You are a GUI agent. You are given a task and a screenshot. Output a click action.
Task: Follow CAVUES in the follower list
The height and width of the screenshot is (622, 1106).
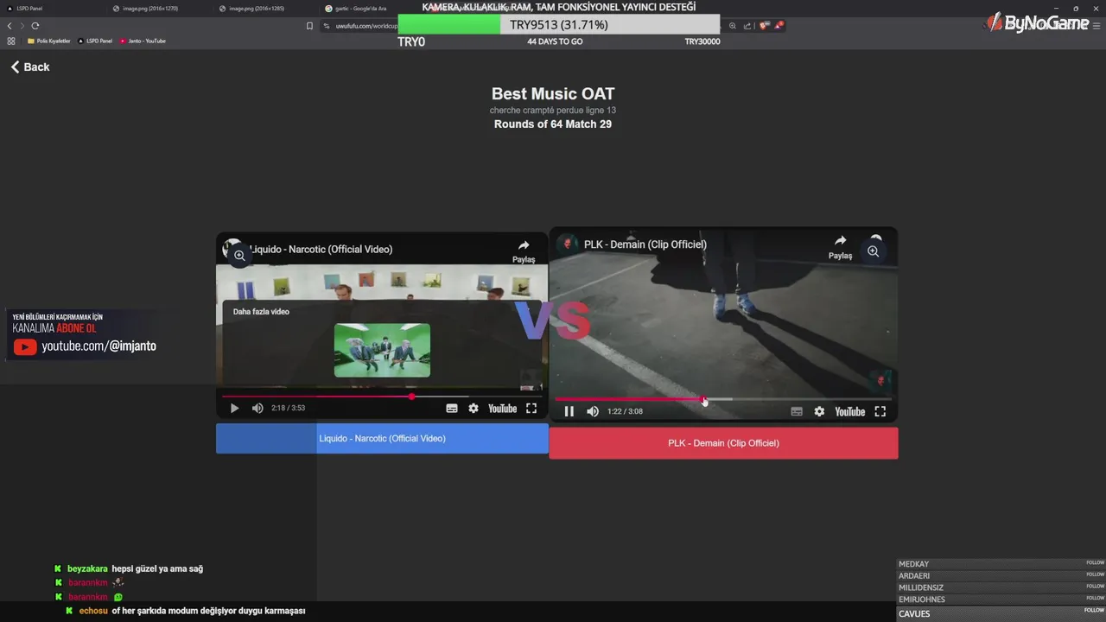pyautogui.click(x=1095, y=610)
